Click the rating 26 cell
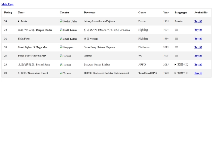This screenshot has width=213, height=160. (x=6, y=64)
